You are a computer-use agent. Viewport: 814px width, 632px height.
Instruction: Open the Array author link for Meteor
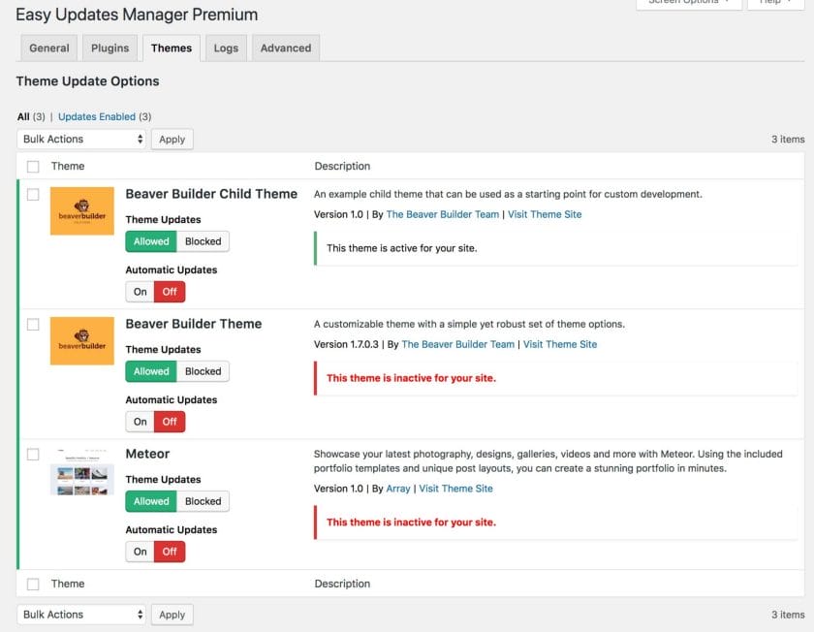point(398,489)
